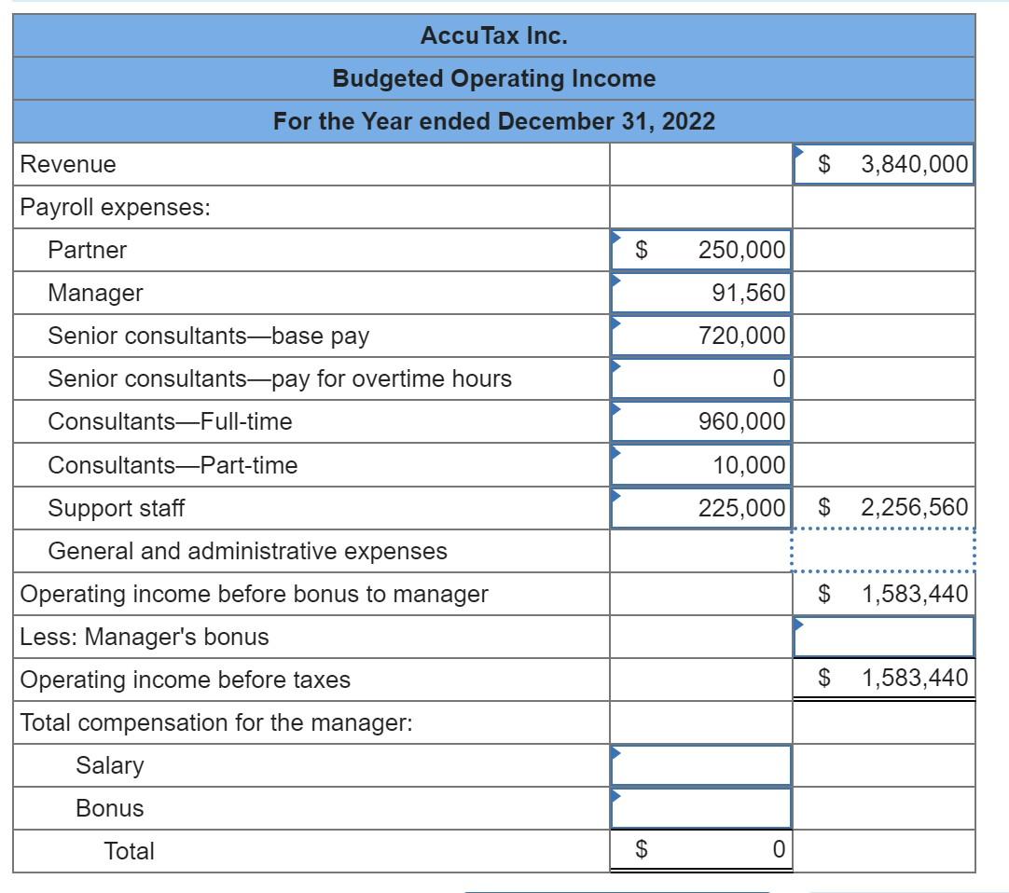The image size is (1009, 893).
Task: Click 'Consultants—Full-time' label
Action: [x=170, y=421]
